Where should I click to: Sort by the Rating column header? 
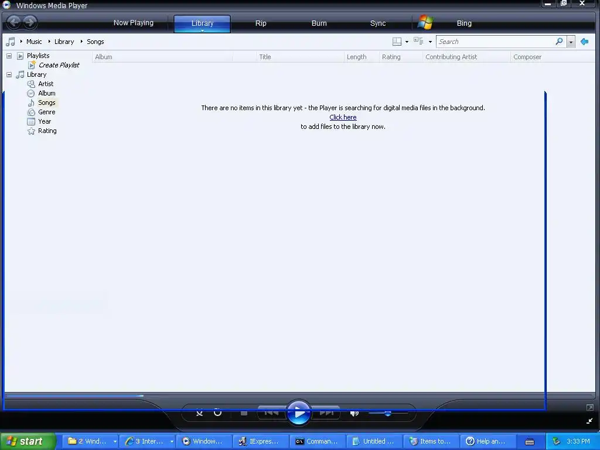tap(401, 57)
